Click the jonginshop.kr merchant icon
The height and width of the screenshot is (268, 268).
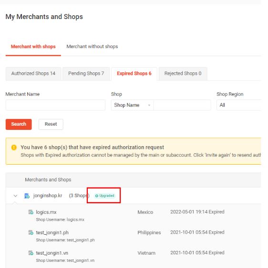tap(27, 196)
